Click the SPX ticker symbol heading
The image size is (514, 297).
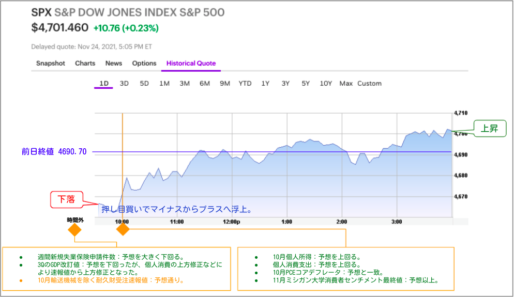[41, 12]
